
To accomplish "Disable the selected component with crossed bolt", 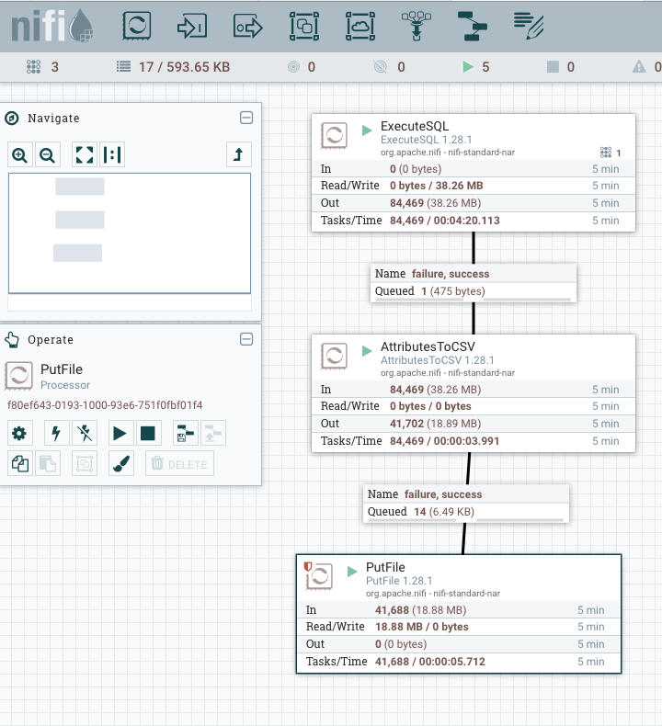I will click(85, 434).
